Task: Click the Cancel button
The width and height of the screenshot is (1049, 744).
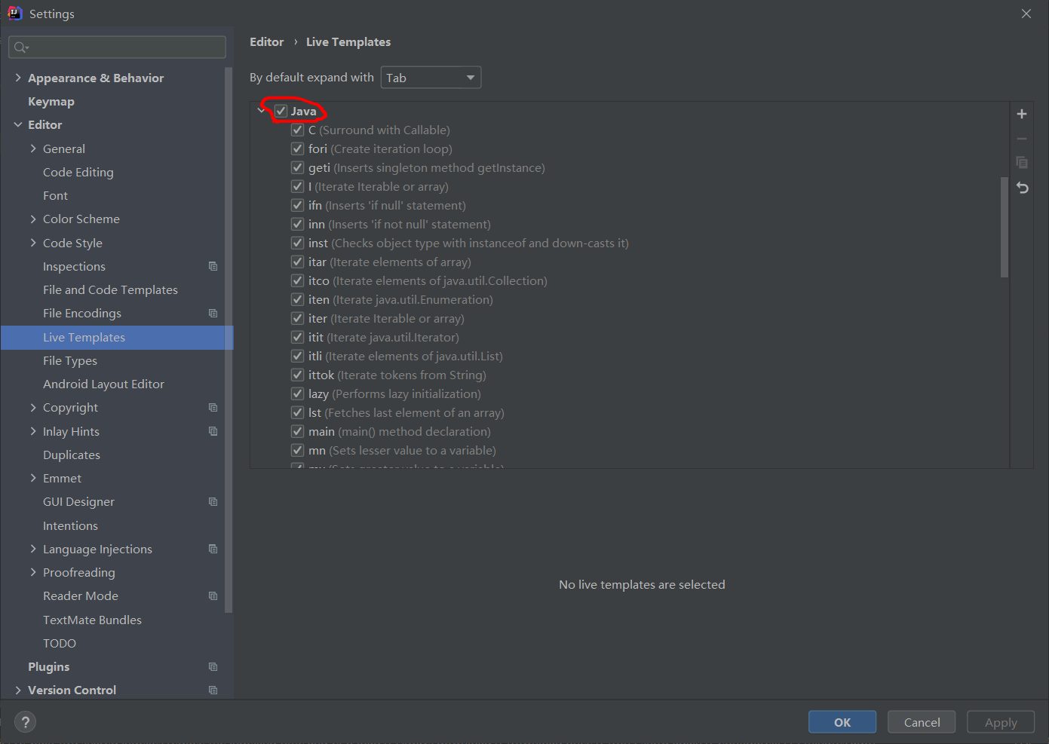Action: click(922, 722)
